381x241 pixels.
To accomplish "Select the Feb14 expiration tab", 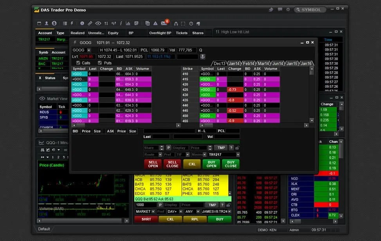I will point(248,63).
